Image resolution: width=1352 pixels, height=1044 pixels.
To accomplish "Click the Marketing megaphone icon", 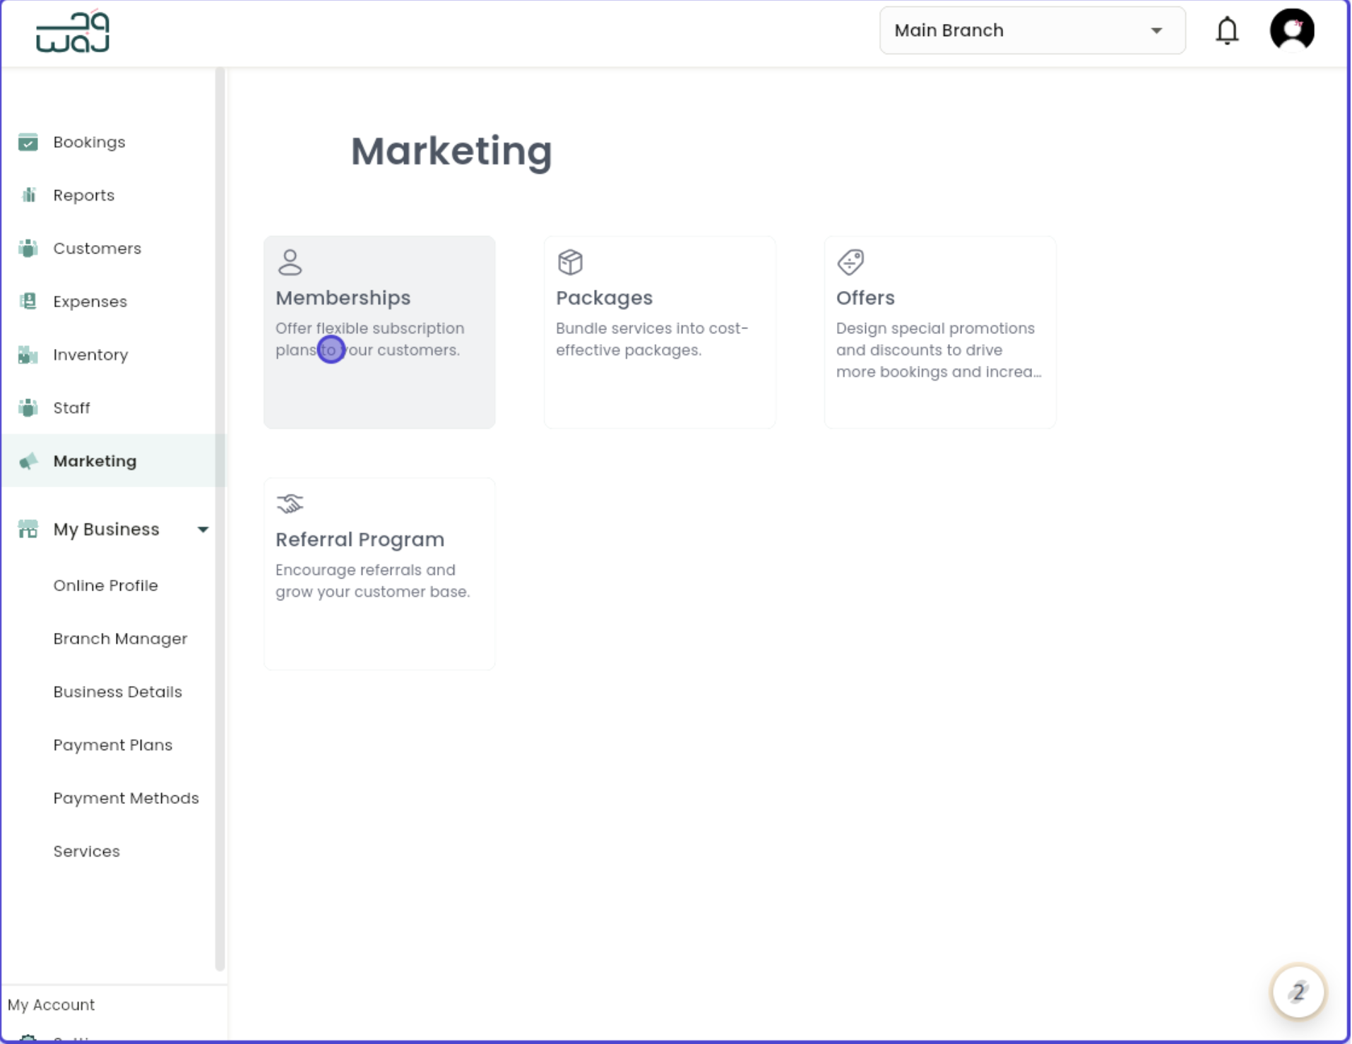I will [x=27, y=461].
